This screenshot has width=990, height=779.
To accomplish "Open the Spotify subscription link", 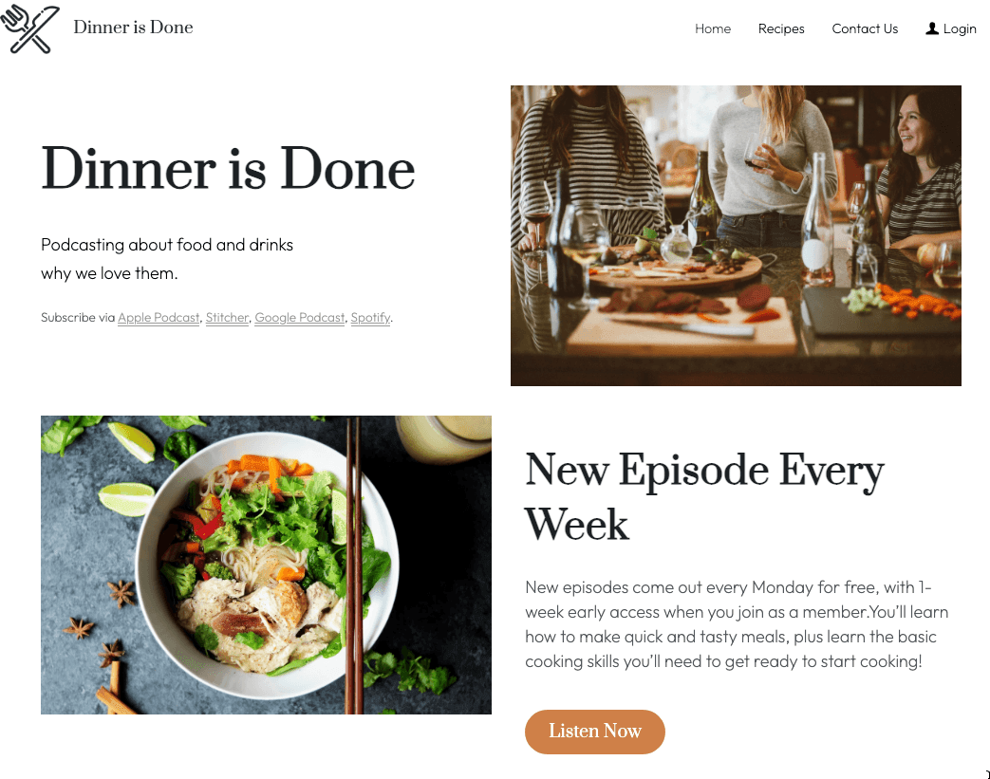I will click(x=370, y=318).
